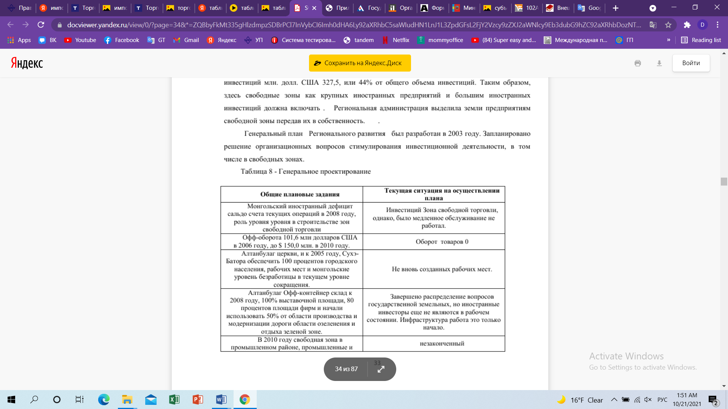Open the Facebook bookmark

pos(121,40)
